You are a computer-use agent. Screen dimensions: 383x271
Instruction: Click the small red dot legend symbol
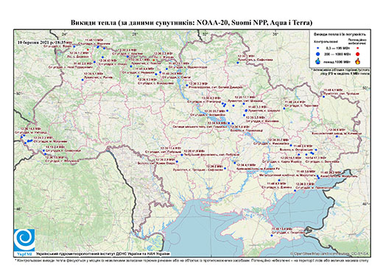pyautogui.click(x=357, y=49)
